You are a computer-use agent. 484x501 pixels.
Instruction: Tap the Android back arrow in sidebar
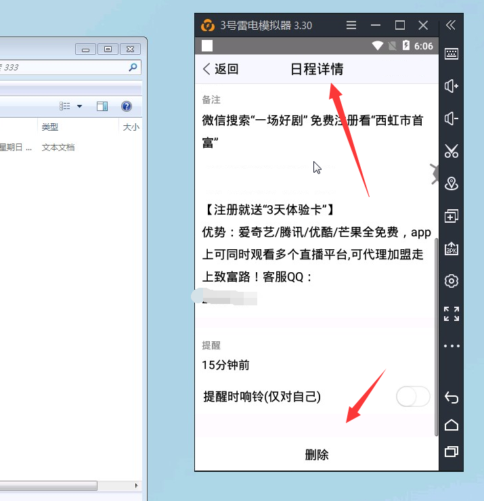pos(451,398)
